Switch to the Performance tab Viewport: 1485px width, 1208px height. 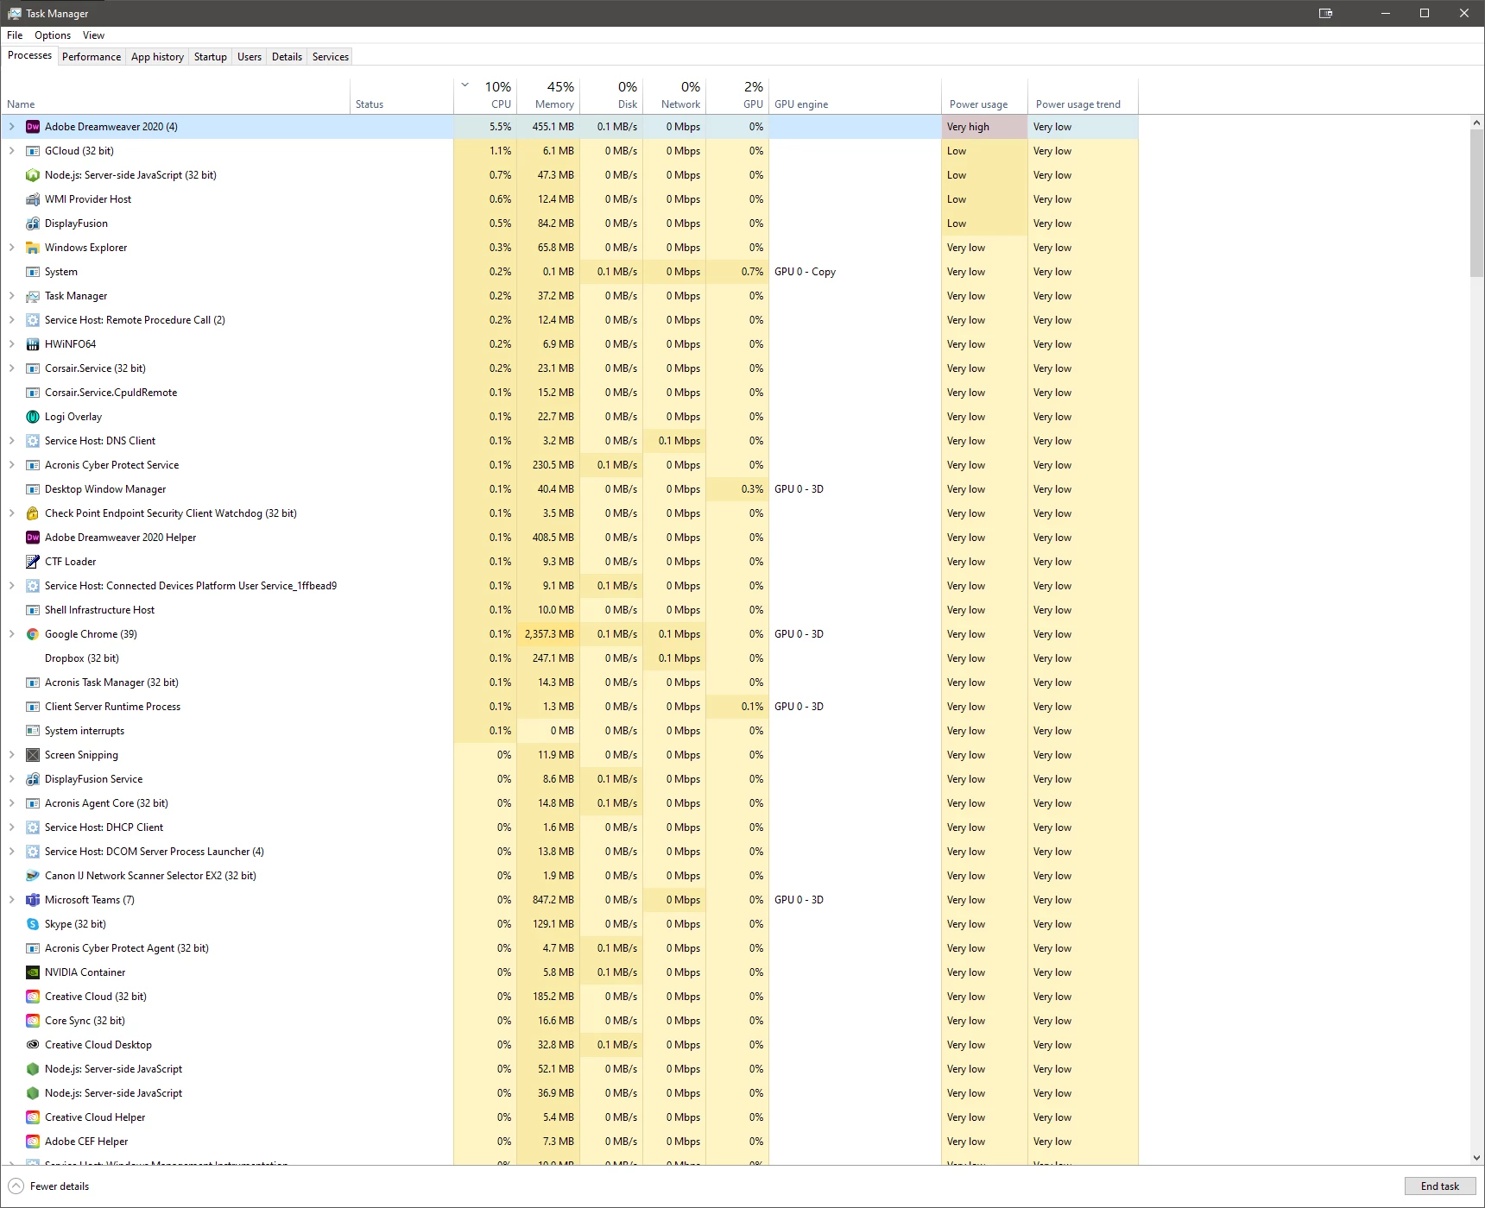92,57
